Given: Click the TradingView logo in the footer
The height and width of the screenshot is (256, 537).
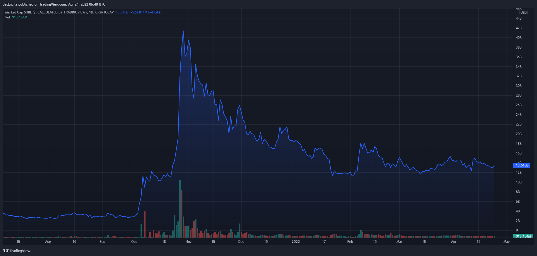Looking at the screenshot, I should 17,251.
